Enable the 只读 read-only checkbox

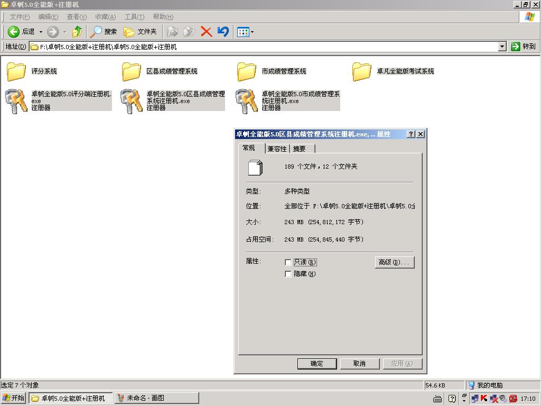[x=288, y=262]
